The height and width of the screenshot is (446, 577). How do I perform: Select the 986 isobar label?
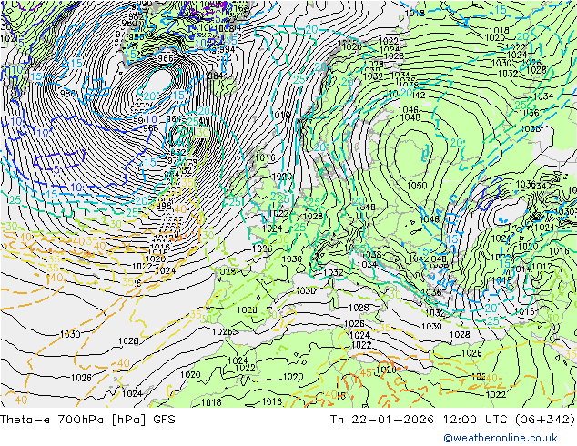click(x=67, y=93)
